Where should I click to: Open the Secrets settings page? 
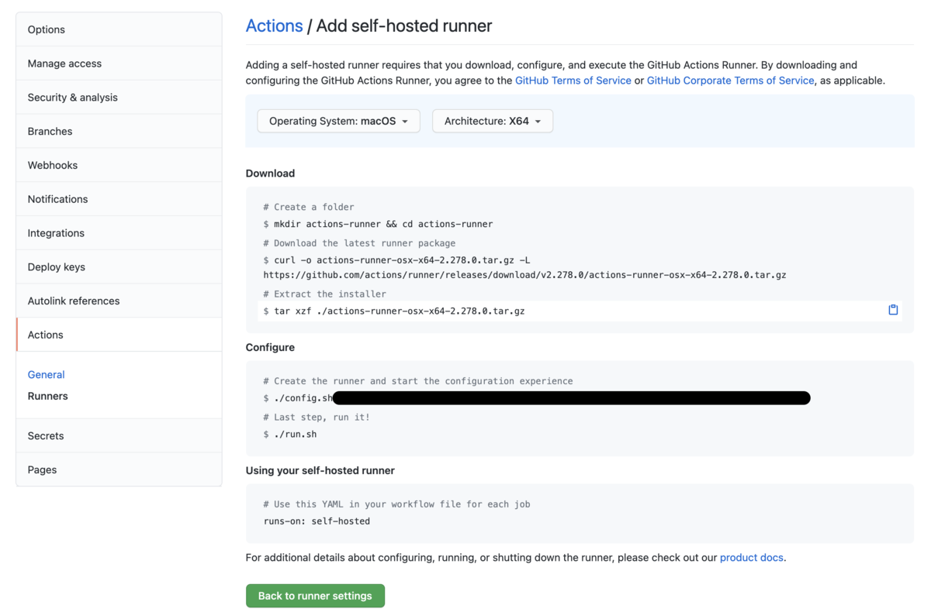pyautogui.click(x=119, y=435)
